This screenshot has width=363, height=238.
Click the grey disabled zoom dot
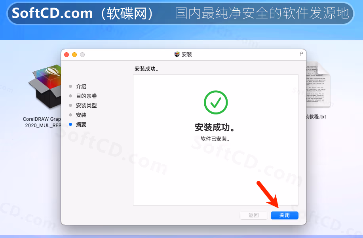[82, 55]
